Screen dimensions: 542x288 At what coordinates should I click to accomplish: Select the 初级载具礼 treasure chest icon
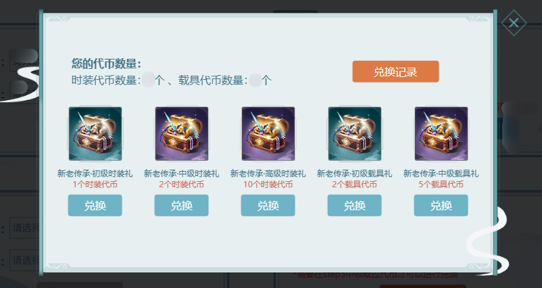point(354,133)
